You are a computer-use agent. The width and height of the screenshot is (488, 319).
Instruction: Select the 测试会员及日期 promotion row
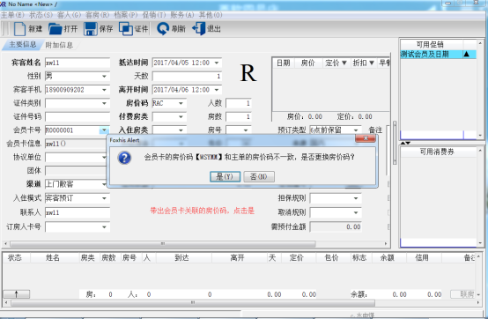pos(438,54)
